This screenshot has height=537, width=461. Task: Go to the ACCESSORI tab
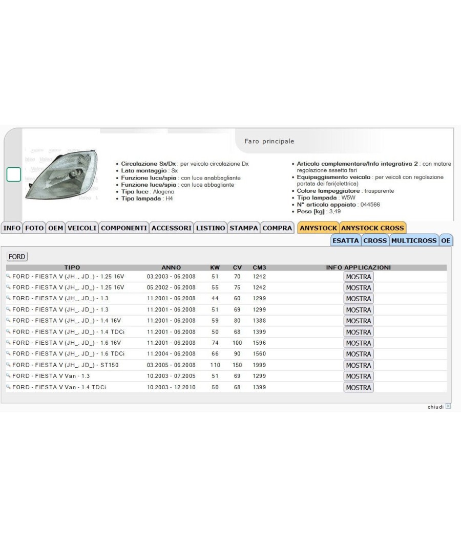[x=172, y=228]
